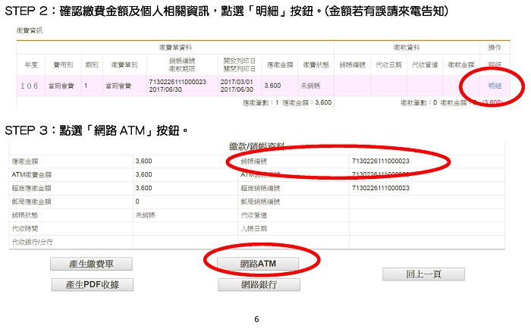Screen dimensions: 531x332
Task: Click the 繳款/銷帳資料 table heading
Action: 257,146
